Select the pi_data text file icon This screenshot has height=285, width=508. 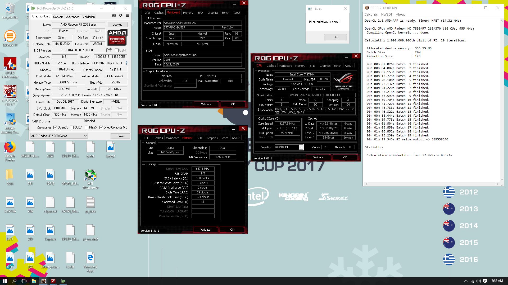[x=90, y=205]
